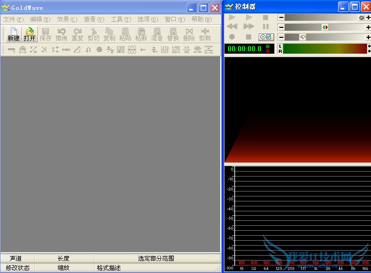Click plus button on volume slider
The height and width of the screenshot is (273, 371).
tap(368, 17)
